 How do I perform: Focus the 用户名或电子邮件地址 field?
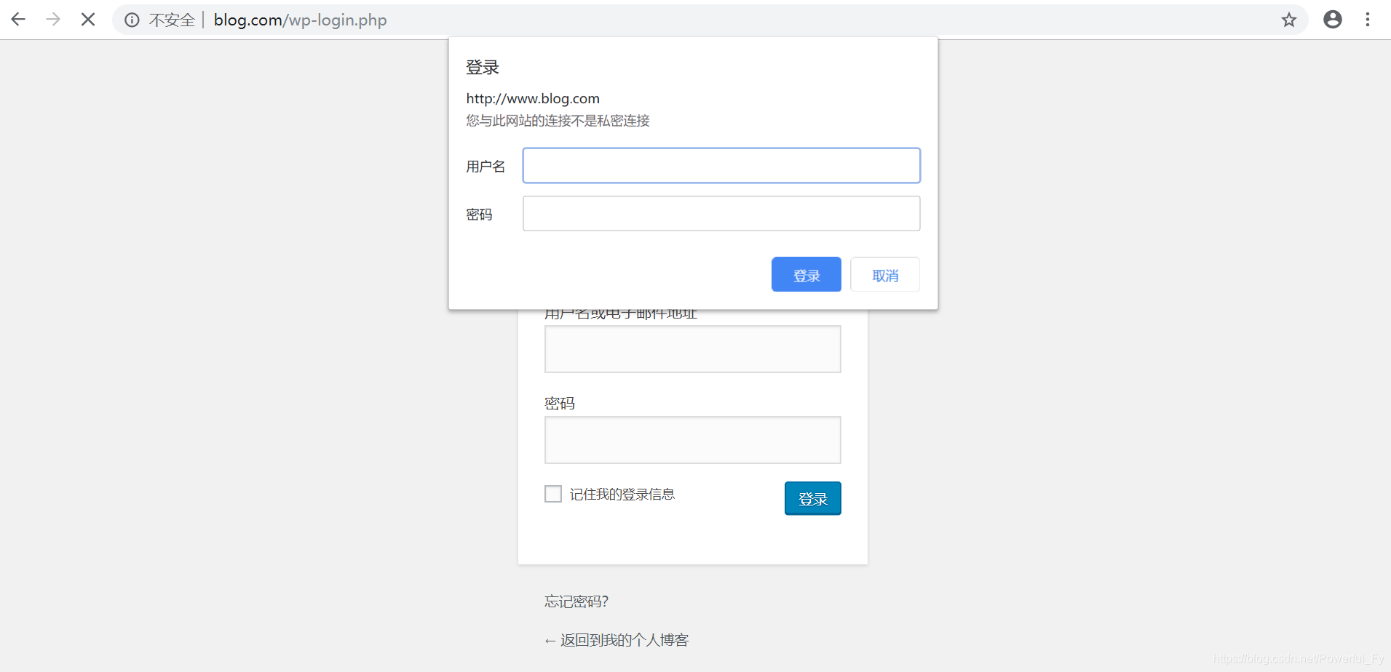(x=691, y=349)
